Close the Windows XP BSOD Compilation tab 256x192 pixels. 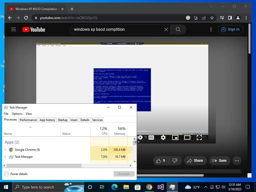(62, 9)
